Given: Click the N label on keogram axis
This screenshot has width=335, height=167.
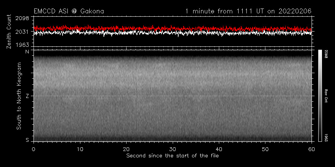Looking at the screenshot, I should (27, 52).
